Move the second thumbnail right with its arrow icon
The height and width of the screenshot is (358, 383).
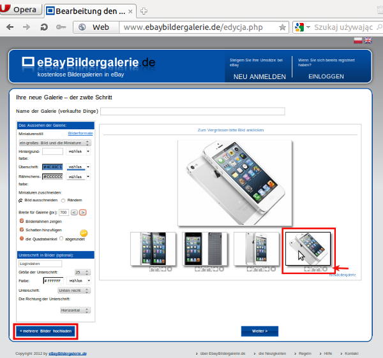(x=215, y=269)
